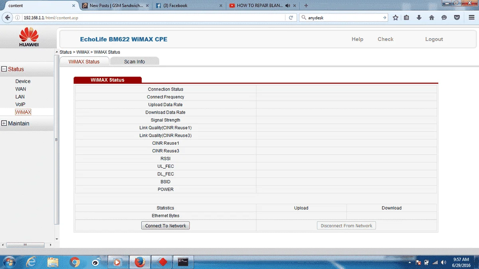Click the Ethernet Bytes label
Screen dimensions: 479x269
166,216
